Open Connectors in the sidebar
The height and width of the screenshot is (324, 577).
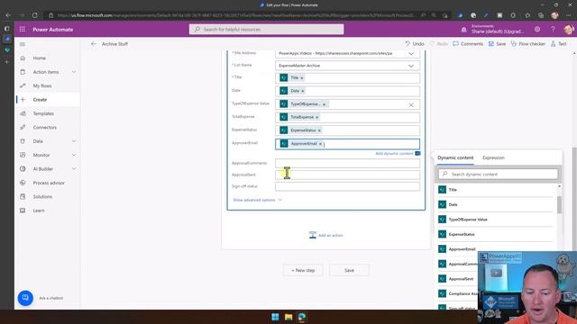coord(45,128)
